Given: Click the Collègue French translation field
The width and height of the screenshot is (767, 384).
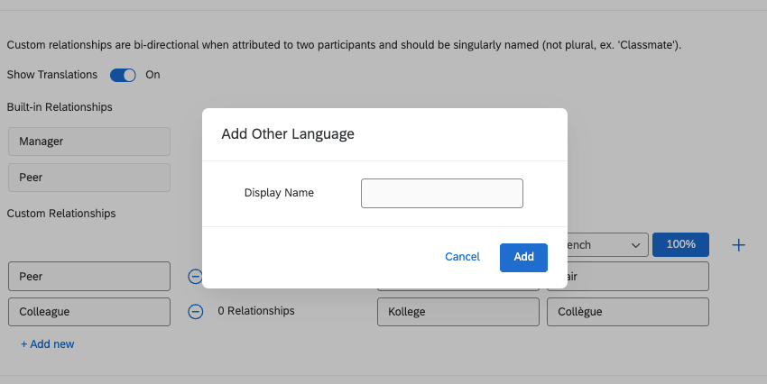Looking at the screenshot, I should 627,312.
